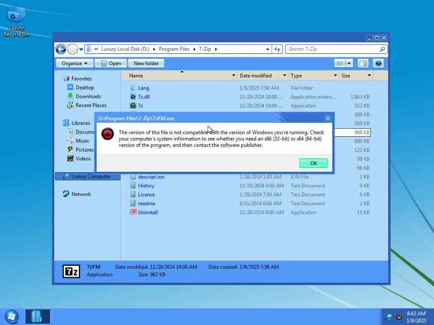434x325 pixels.
Task: Open recent locations dropdown beside Forward button
Action: [81, 50]
